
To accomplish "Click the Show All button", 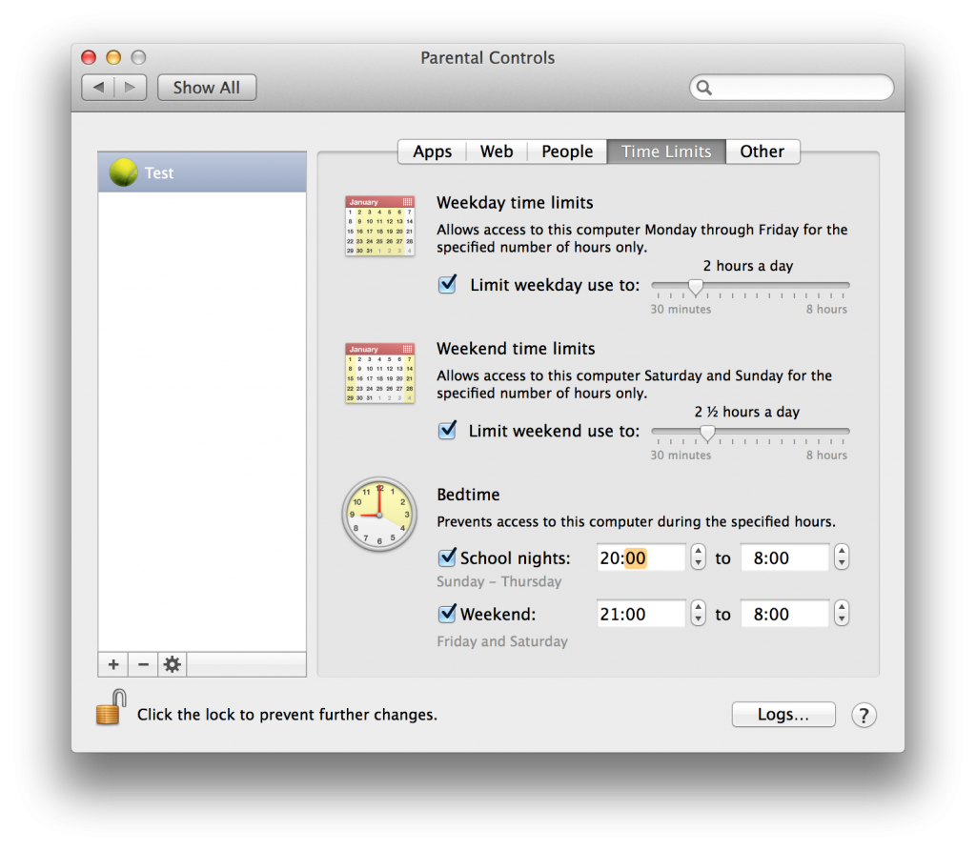I will click(207, 87).
